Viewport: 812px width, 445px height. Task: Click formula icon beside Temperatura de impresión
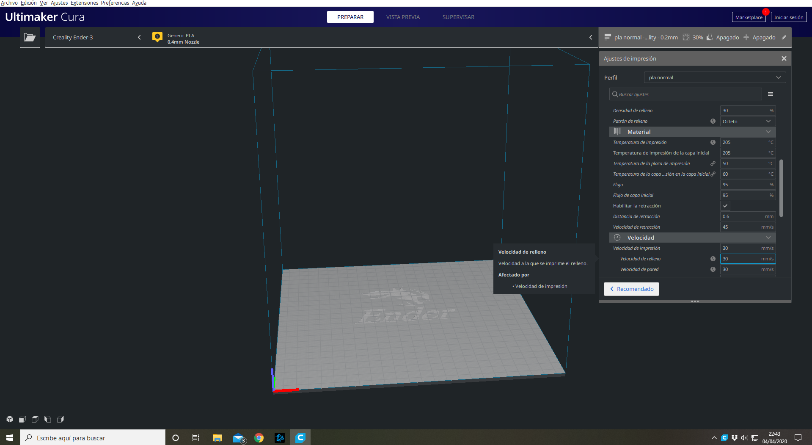click(713, 142)
